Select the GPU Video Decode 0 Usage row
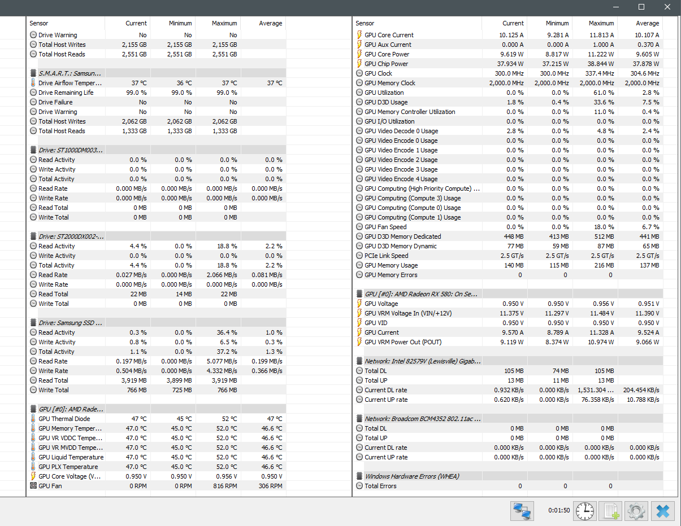 [508, 131]
